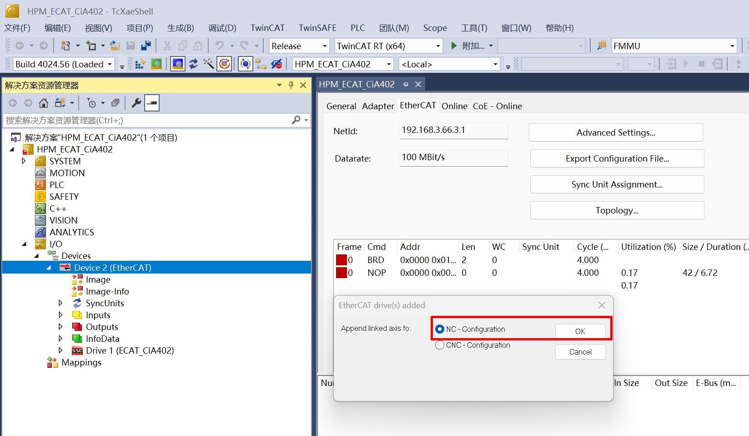Click the Sync Unit Assignment... button
The height and width of the screenshot is (436, 749).
click(617, 184)
